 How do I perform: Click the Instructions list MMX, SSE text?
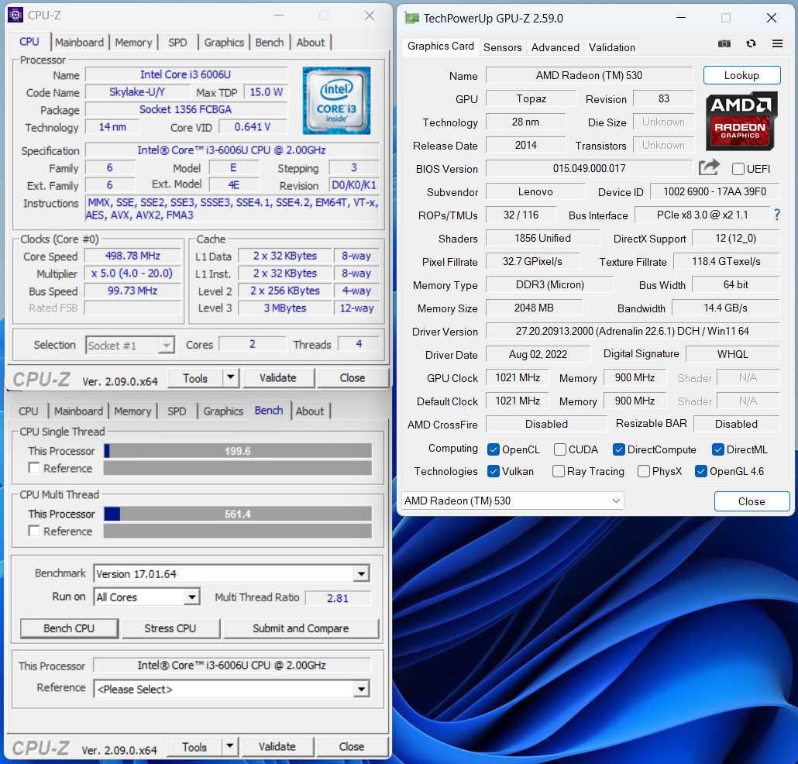pyautogui.click(x=232, y=208)
